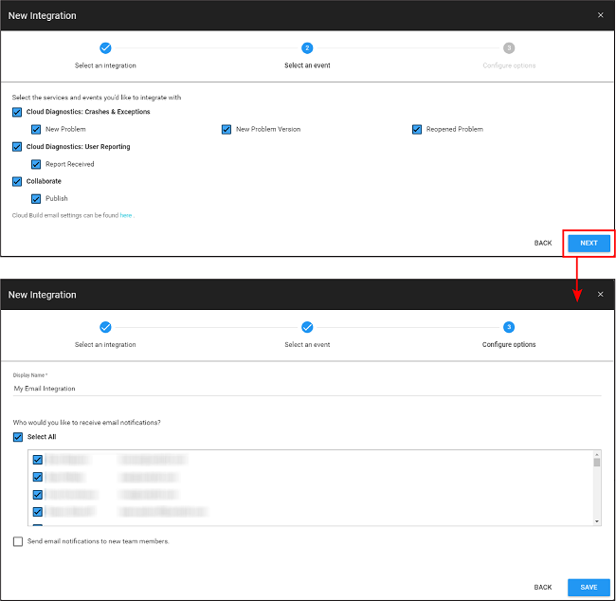Click the SAVE button
The image size is (616, 601).
pyautogui.click(x=589, y=588)
